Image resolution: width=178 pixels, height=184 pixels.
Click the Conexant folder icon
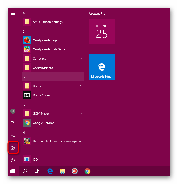27,58
